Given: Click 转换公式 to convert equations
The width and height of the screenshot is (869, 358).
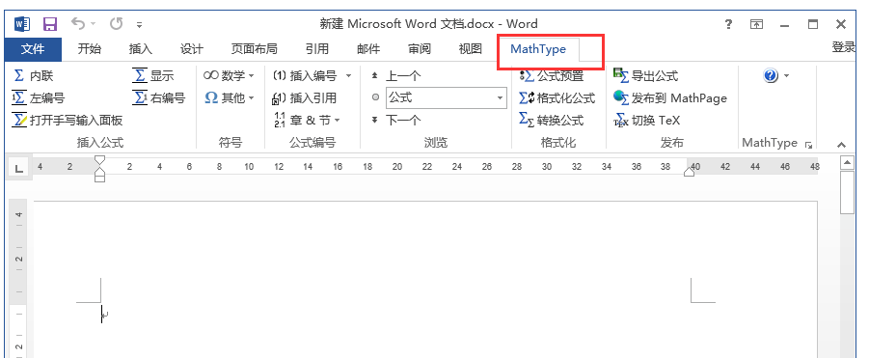Looking at the screenshot, I should (x=552, y=121).
